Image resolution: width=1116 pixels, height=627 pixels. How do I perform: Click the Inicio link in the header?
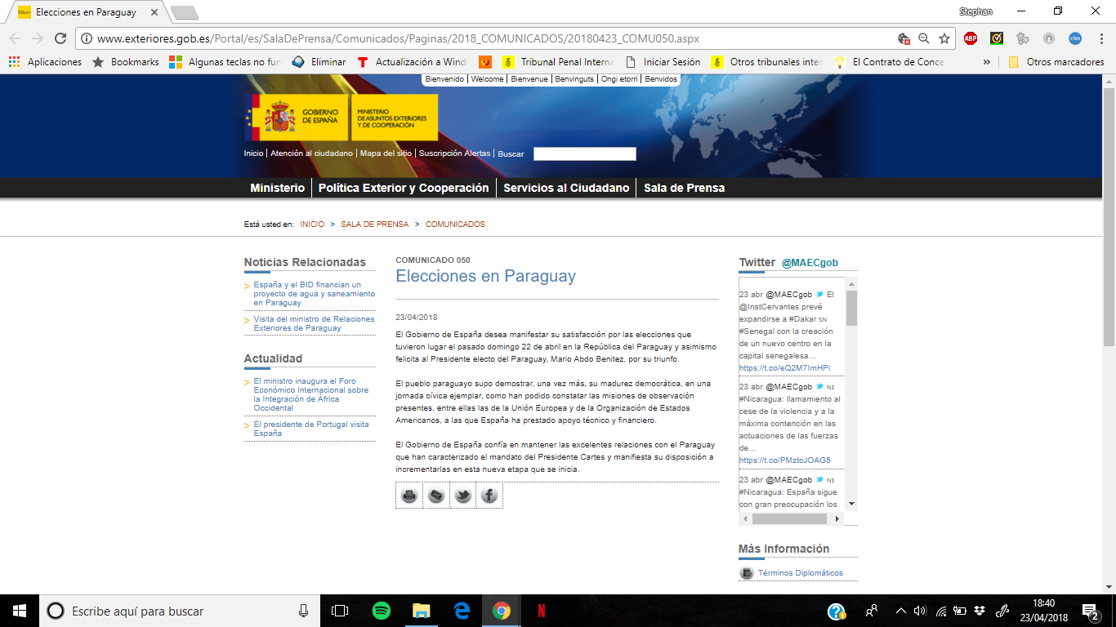pos(253,153)
